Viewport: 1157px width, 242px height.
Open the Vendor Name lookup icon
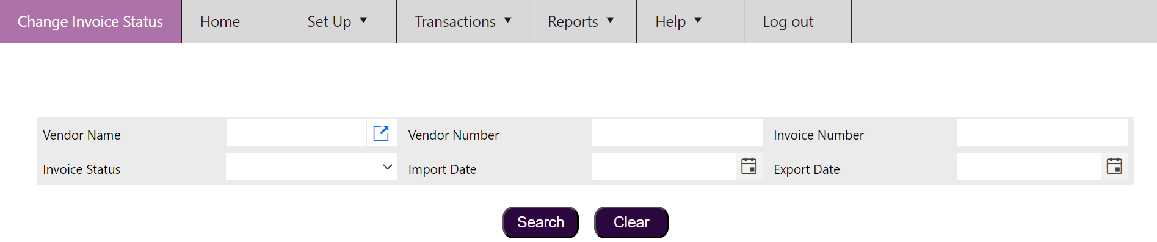tap(381, 133)
